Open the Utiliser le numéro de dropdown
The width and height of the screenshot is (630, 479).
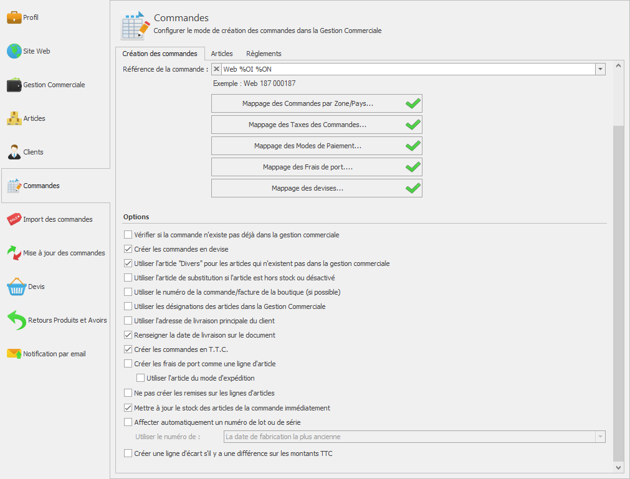click(600, 437)
